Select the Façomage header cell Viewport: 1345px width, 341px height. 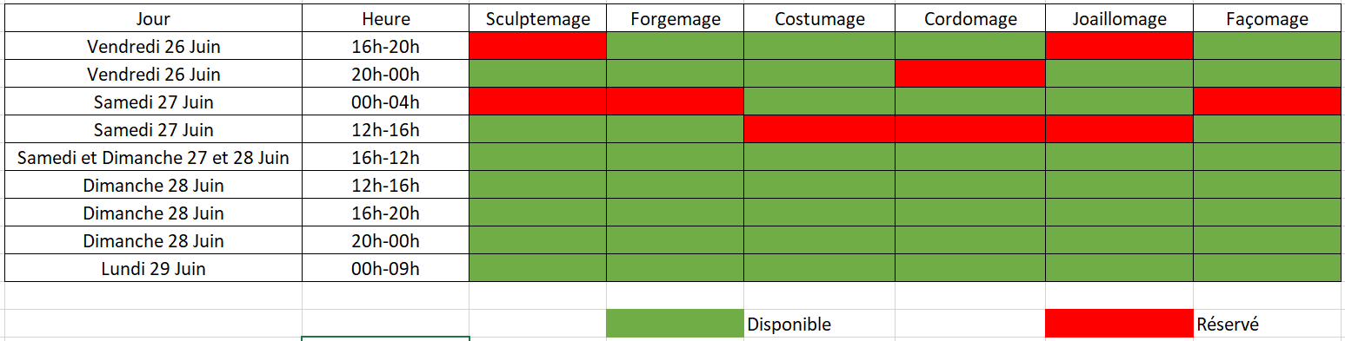coord(1267,18)
